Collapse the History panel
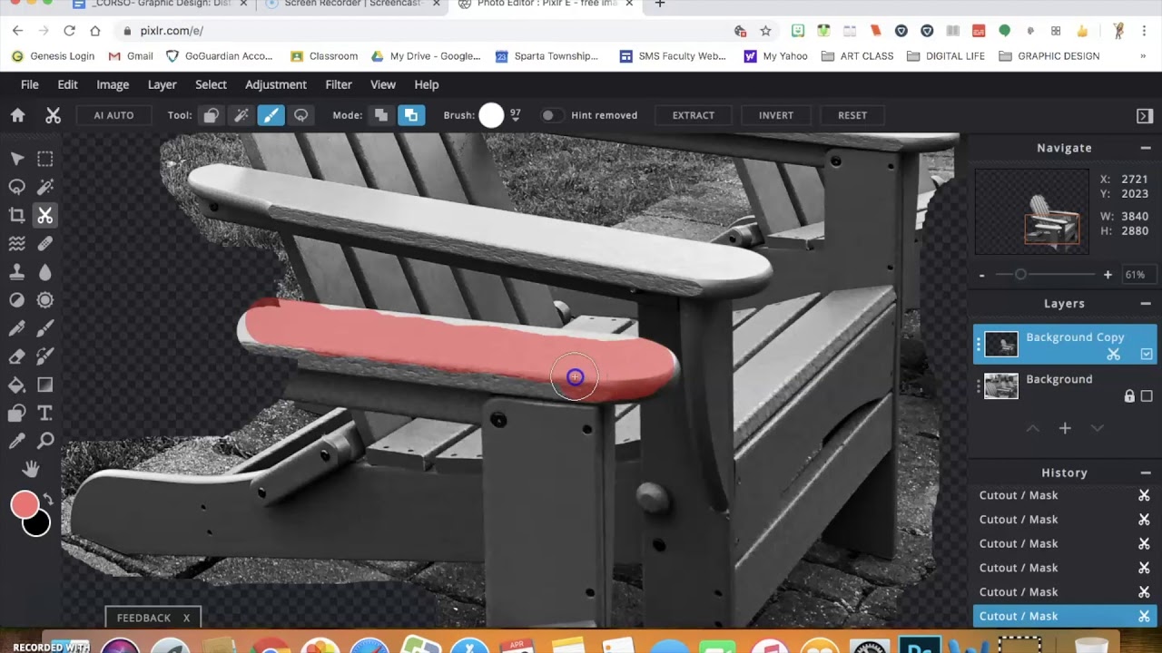The width and height of the screenshot is (1162, 653). (x=1146, y=473)
